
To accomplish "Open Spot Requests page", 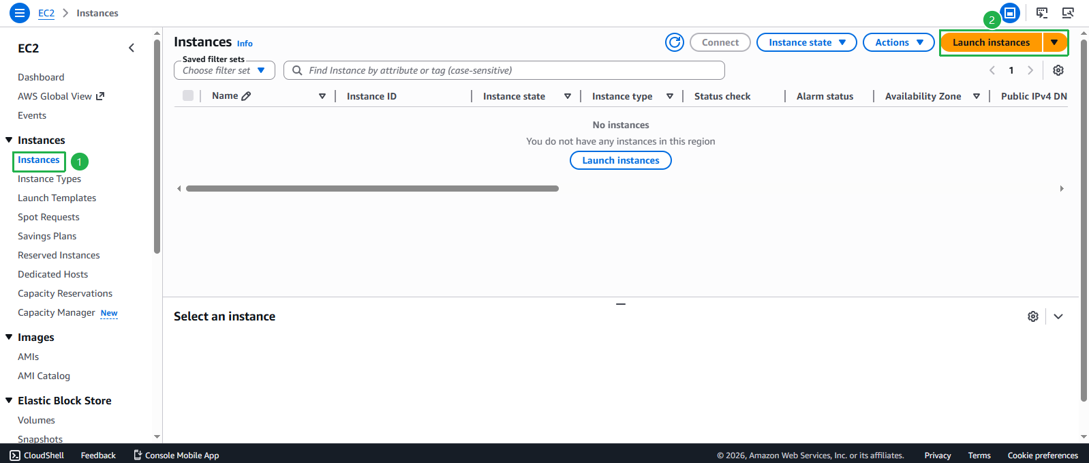I will pos(48,217).
